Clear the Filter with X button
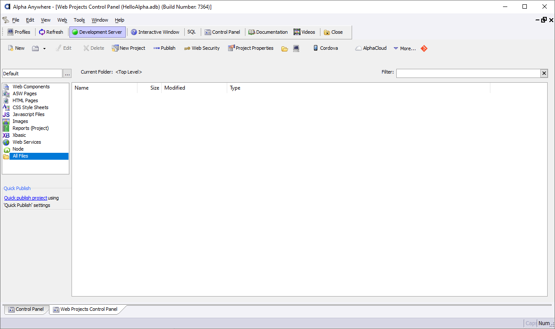Screen dimensions: 555x329 pos(544,73)
